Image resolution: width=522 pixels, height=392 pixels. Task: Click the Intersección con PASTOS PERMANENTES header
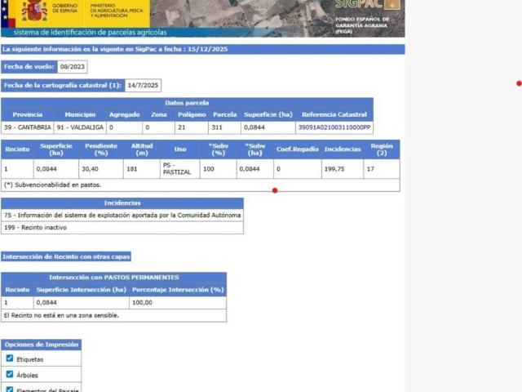coord(114,278)
